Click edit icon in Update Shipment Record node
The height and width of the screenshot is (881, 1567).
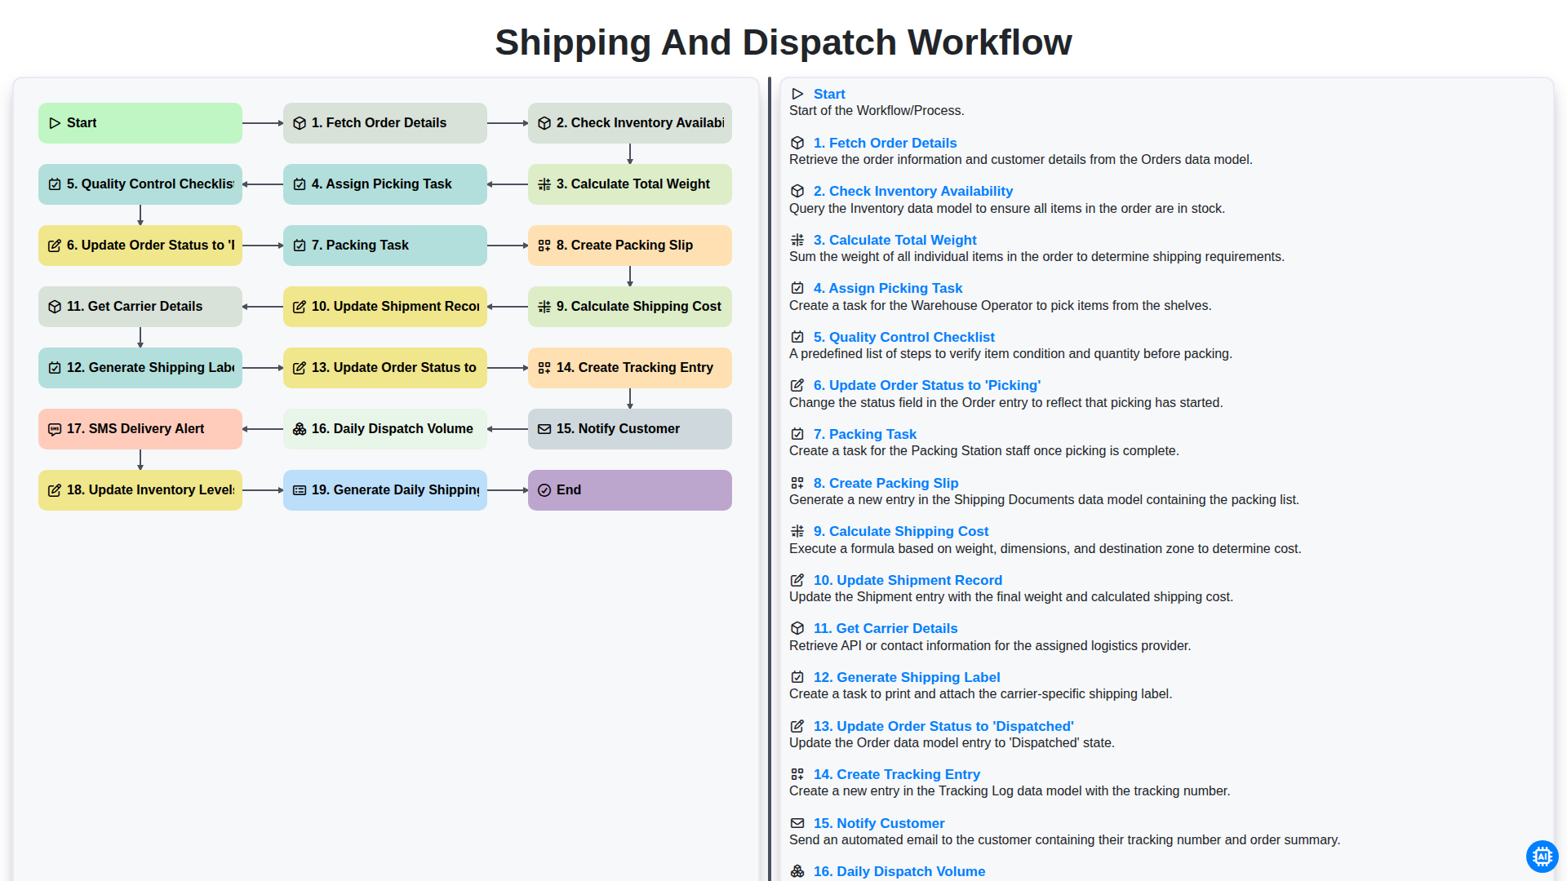click(x=300, y=307)
